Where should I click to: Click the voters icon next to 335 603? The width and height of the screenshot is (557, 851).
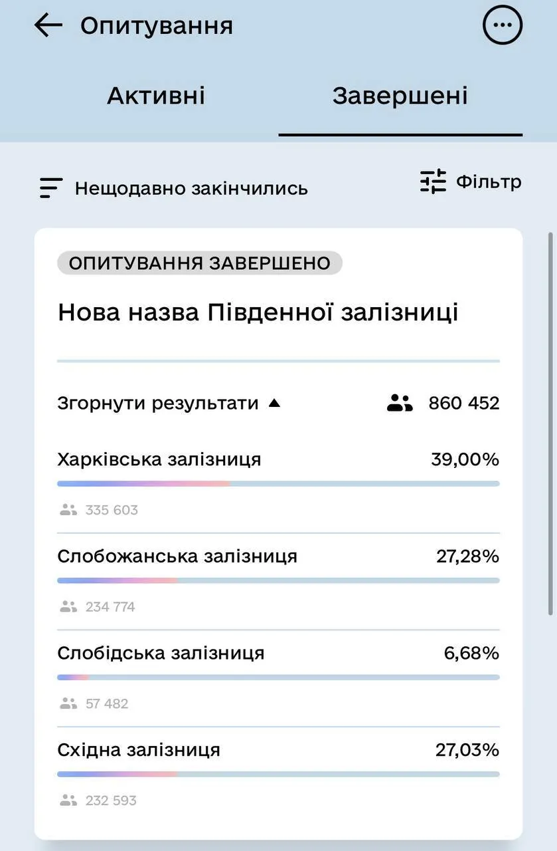(66, 508)
